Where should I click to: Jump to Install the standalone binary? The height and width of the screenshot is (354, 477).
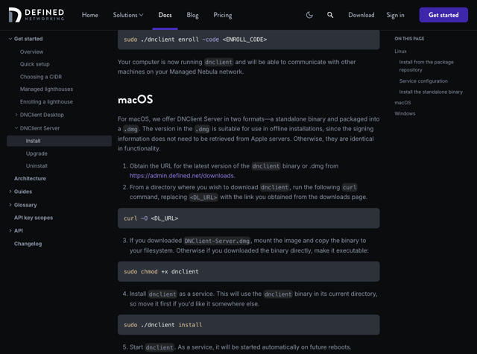click(x=431, y=92)
